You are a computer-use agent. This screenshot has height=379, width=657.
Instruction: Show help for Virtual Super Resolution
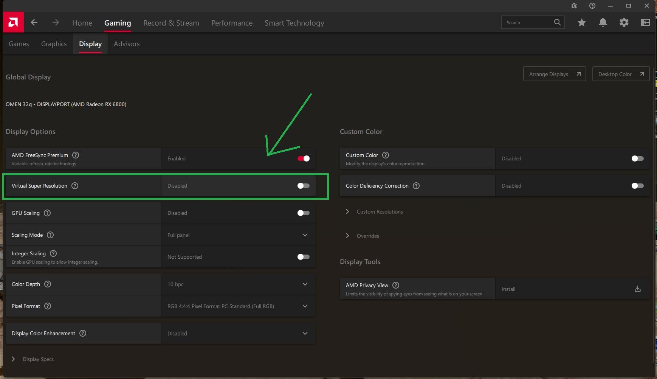click(75, 186)
